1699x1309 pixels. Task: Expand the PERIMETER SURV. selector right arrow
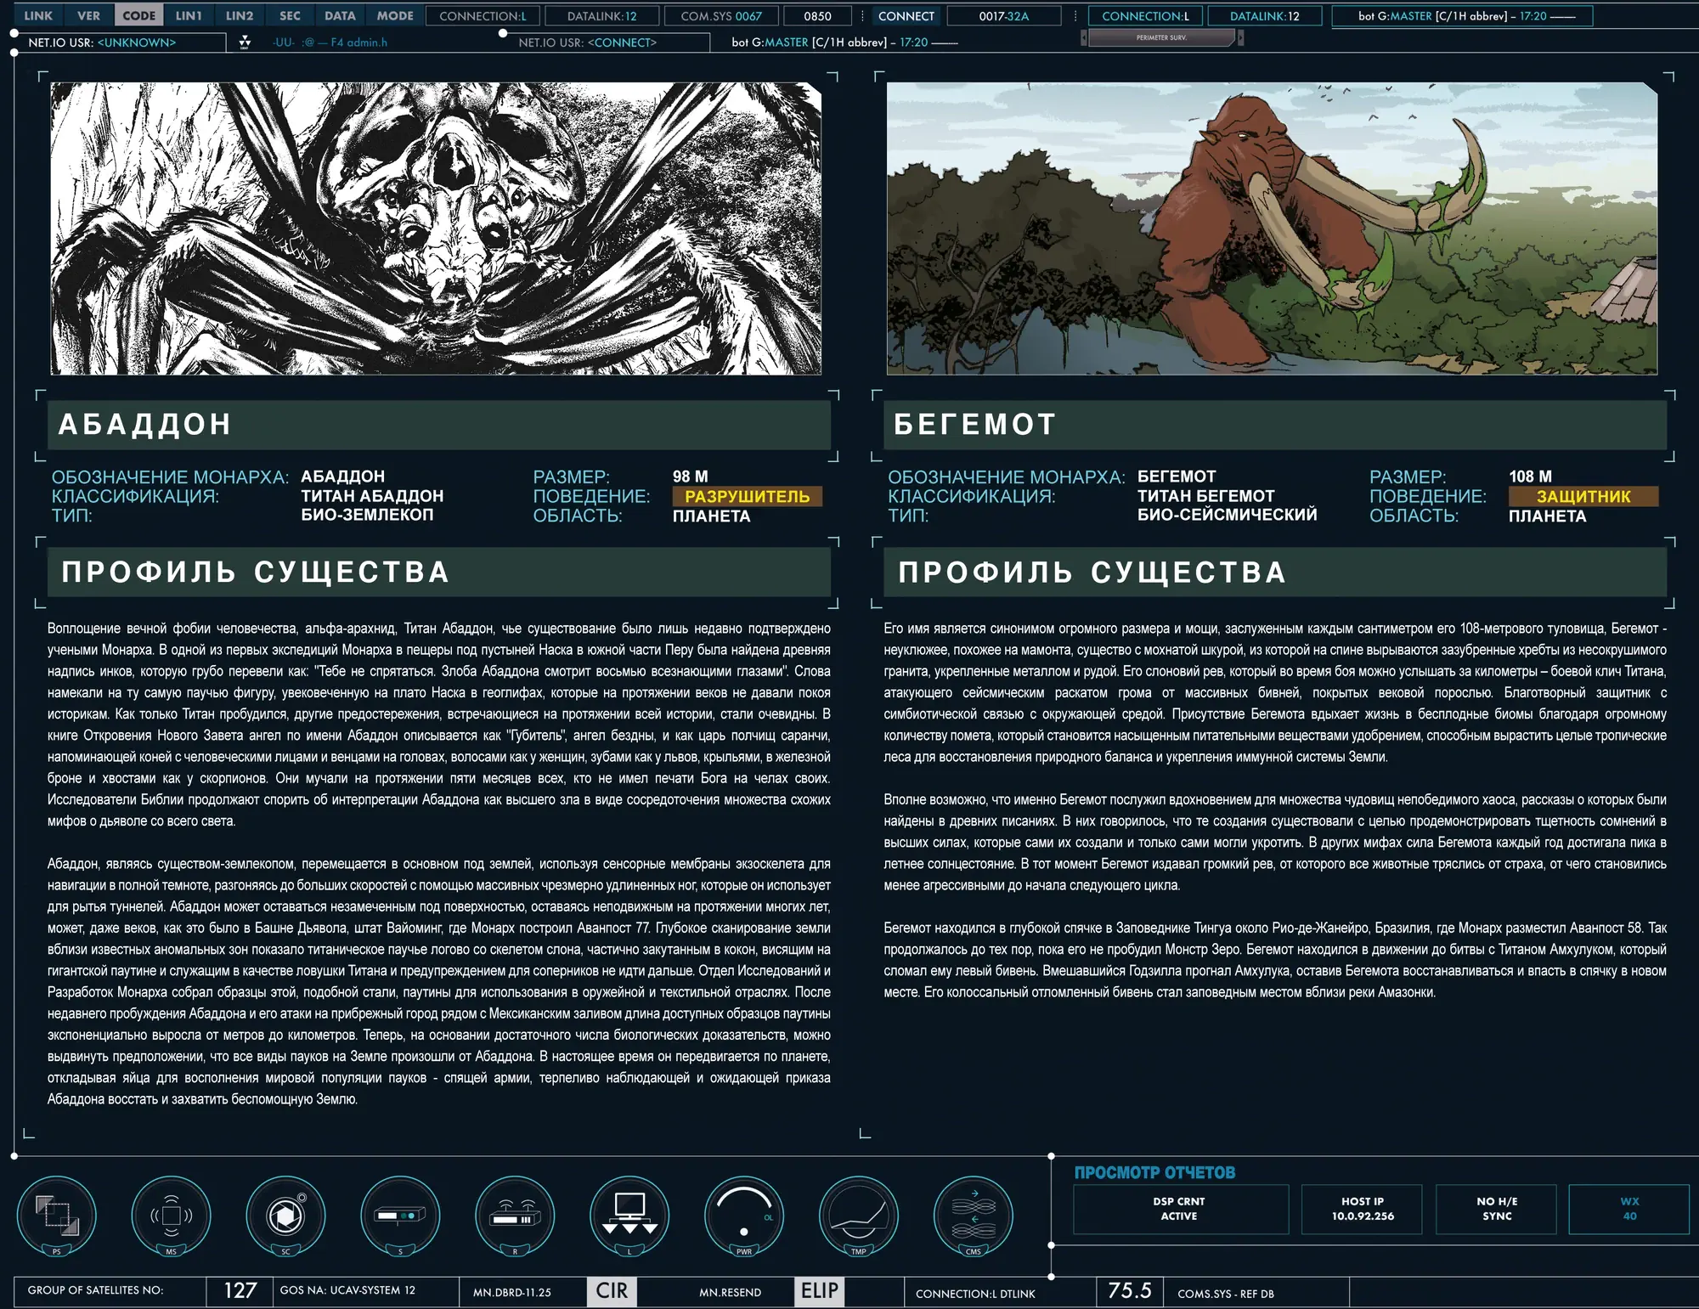click(1240, 37)
